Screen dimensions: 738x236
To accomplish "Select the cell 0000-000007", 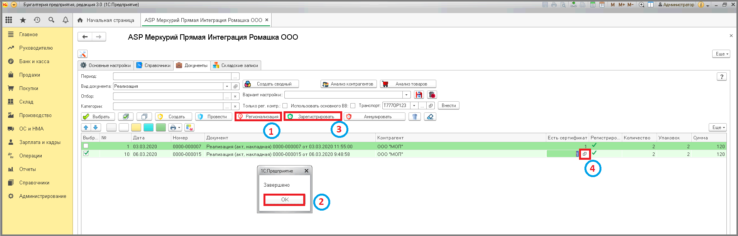I will tap(187, 146).
